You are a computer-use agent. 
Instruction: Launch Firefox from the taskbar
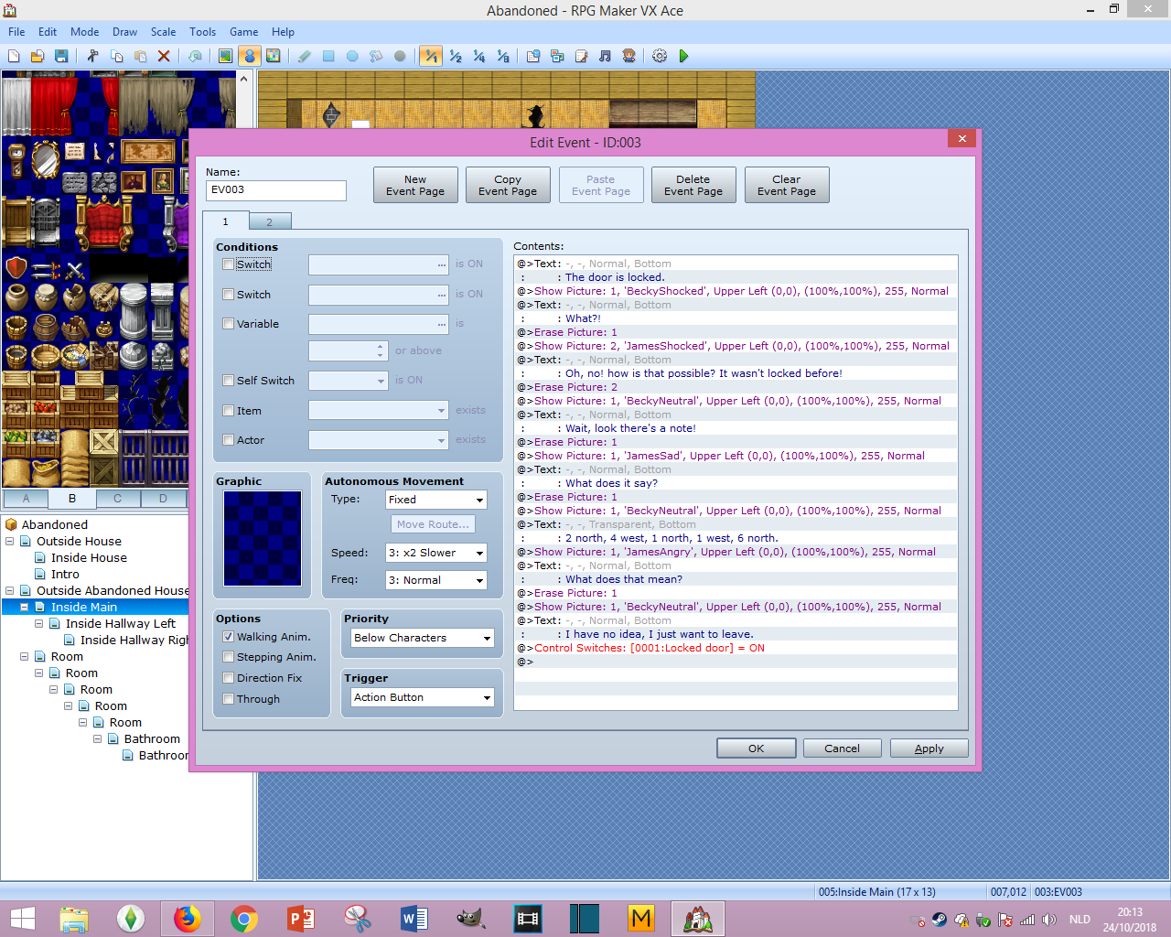point(188,919)
